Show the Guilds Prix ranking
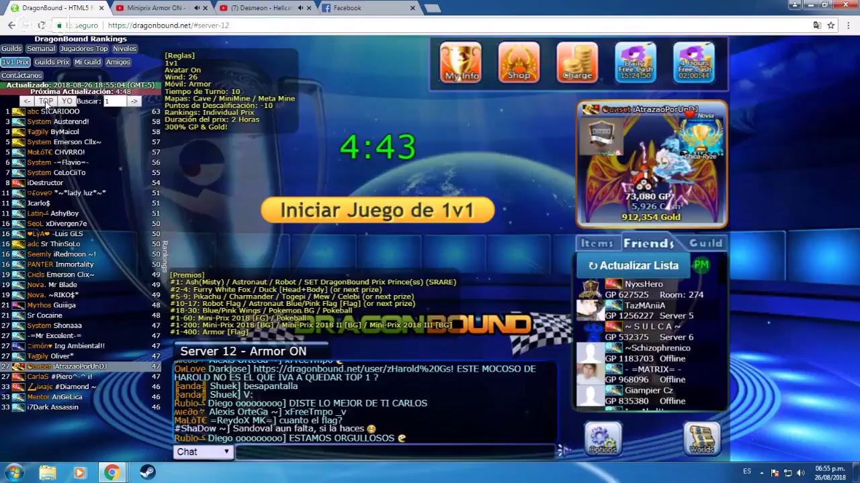This screenshot has width=860, height=483. pyautogui.click(x=52, y=62)
